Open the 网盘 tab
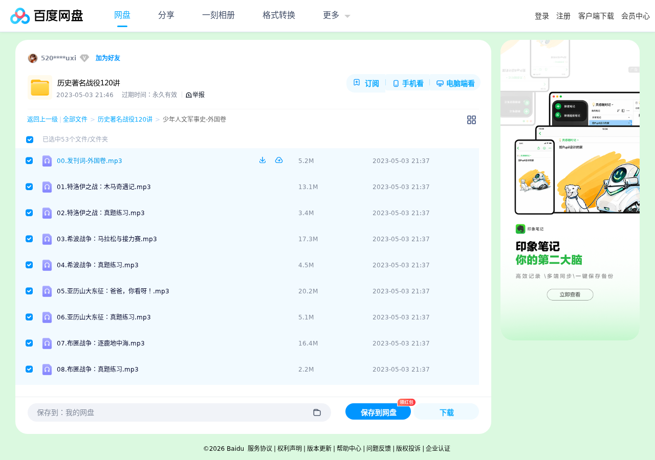The height and width of the screenshot is (460, 655). [x=122, y=15]
